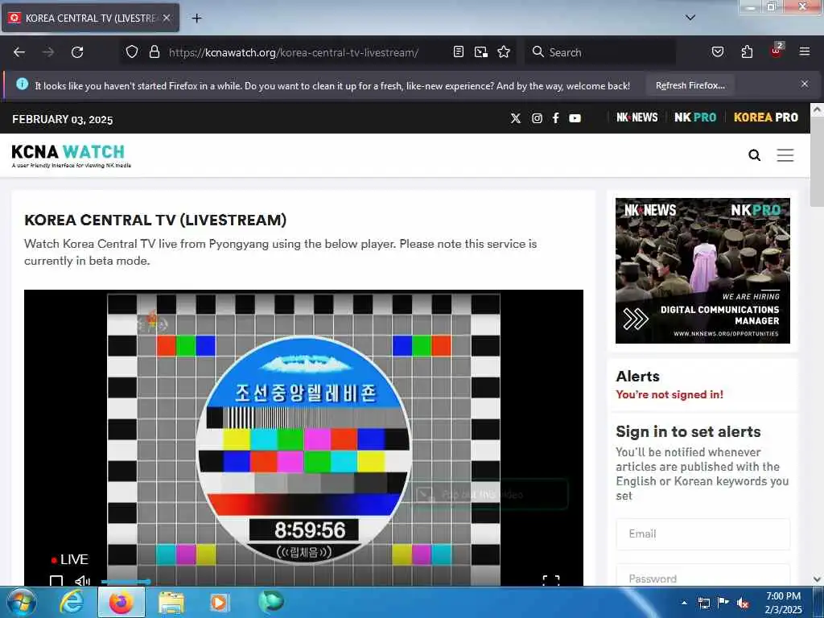This screenshot has width=824, height=618.
Task: Click the Refresh Firefox button
Action: tap(690, 85)
